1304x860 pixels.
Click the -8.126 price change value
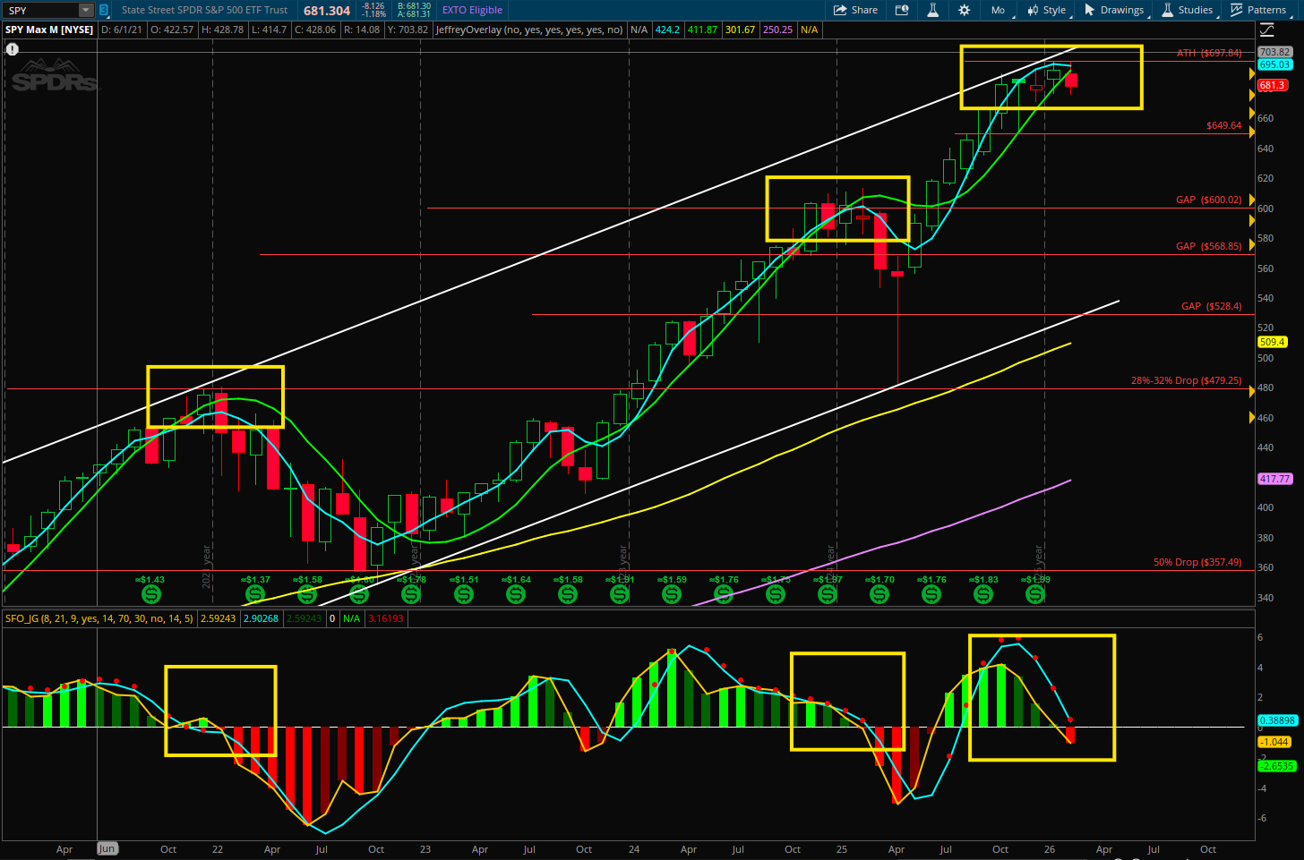point(373,6)
